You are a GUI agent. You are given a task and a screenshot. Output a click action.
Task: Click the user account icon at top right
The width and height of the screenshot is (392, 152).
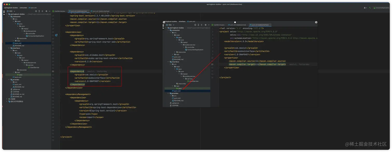point(365,8)
